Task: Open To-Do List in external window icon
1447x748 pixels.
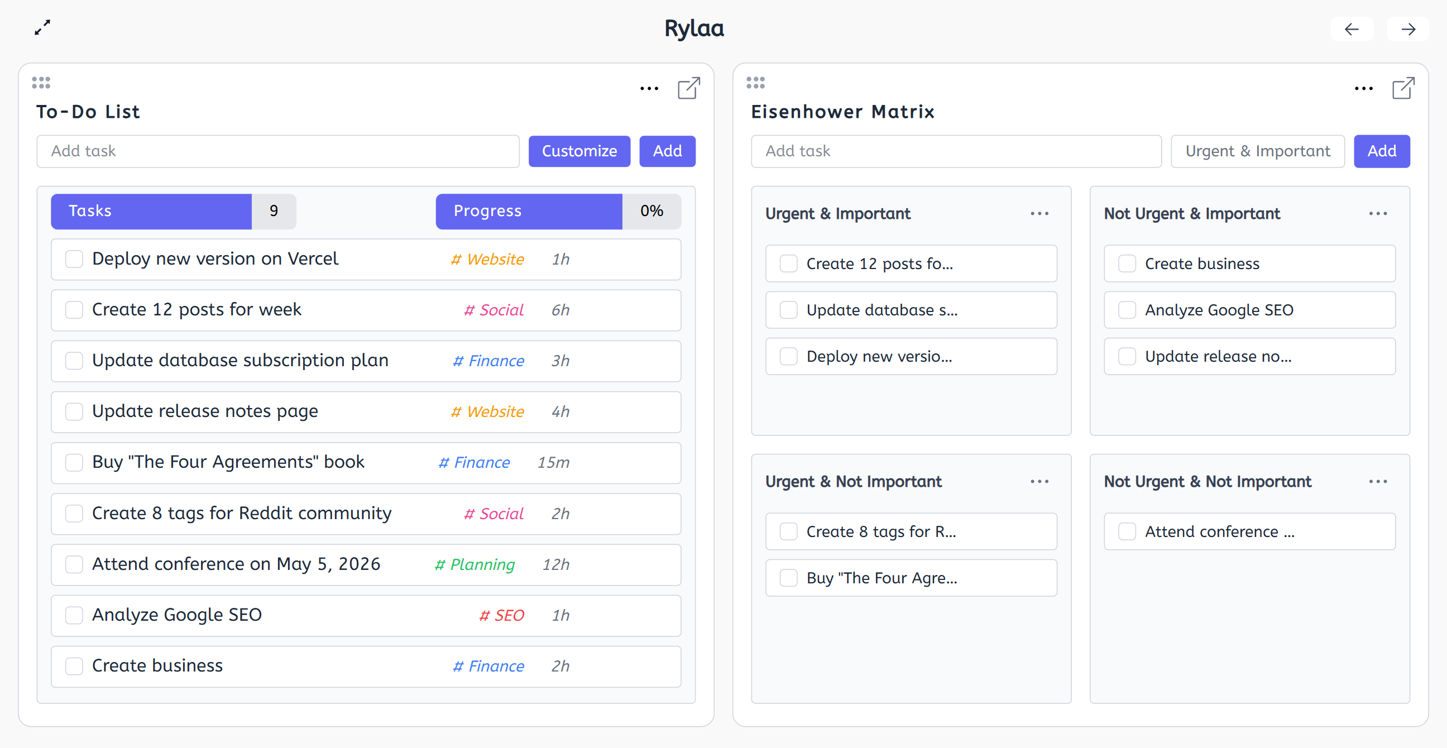Action: pos(688,88)
